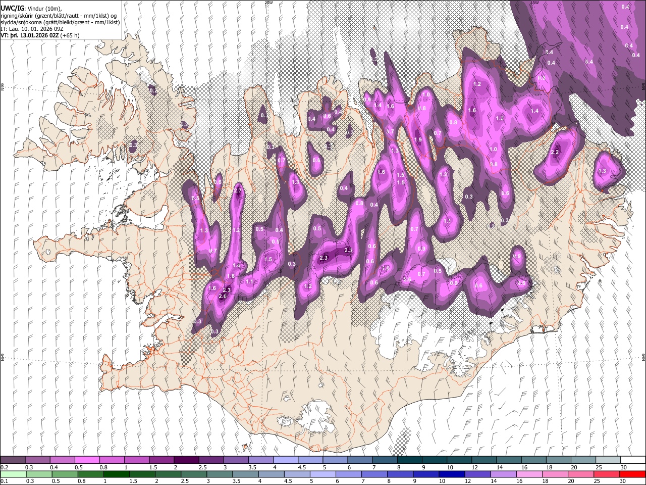Click the 'slydda/snjókoma' legend description line
This screenshot has height=485, width=646.
point(60,22)
